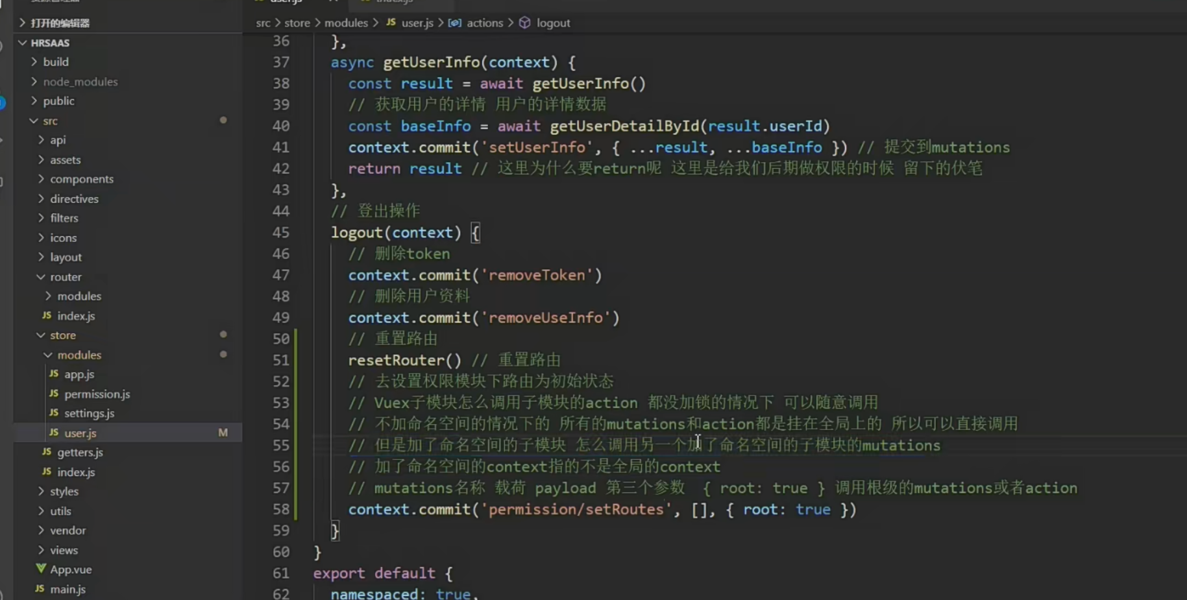Expand the components folder
1187x600 pixels.
click(x=82, y=179)
